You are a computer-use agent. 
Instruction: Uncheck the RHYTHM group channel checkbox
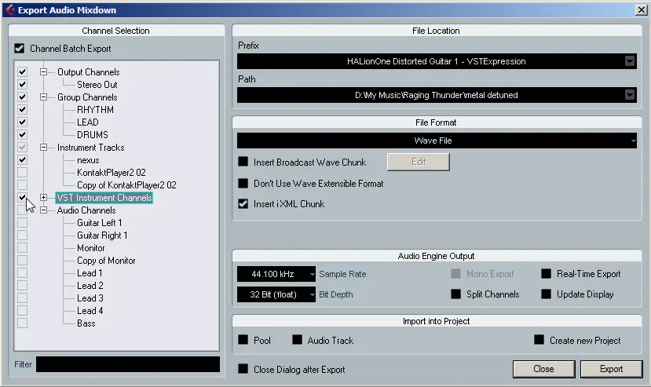coord(22,110)
